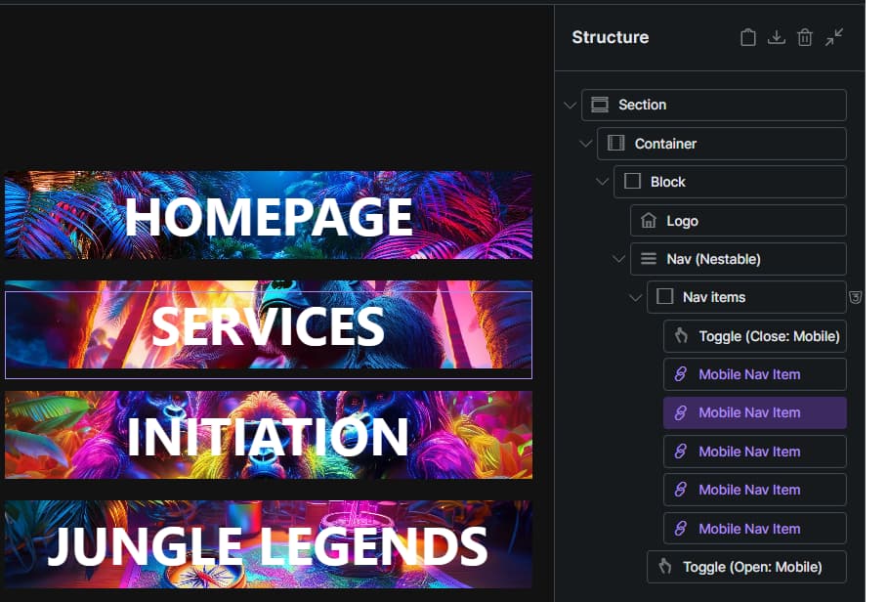Click the clipboard paste icon in Structure header
The width and height of the screenshot is (888, 602).
pos(747,37)
